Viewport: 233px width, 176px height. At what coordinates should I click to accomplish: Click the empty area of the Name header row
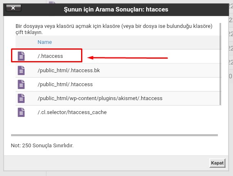(134, 42)
